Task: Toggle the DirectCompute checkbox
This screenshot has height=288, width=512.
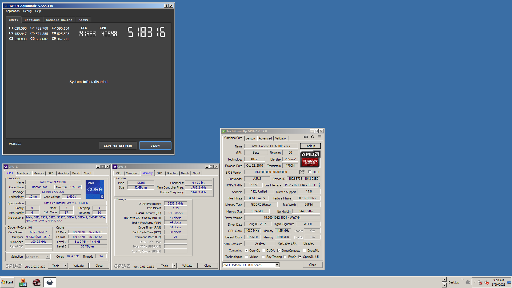Action: click(279, 251)
